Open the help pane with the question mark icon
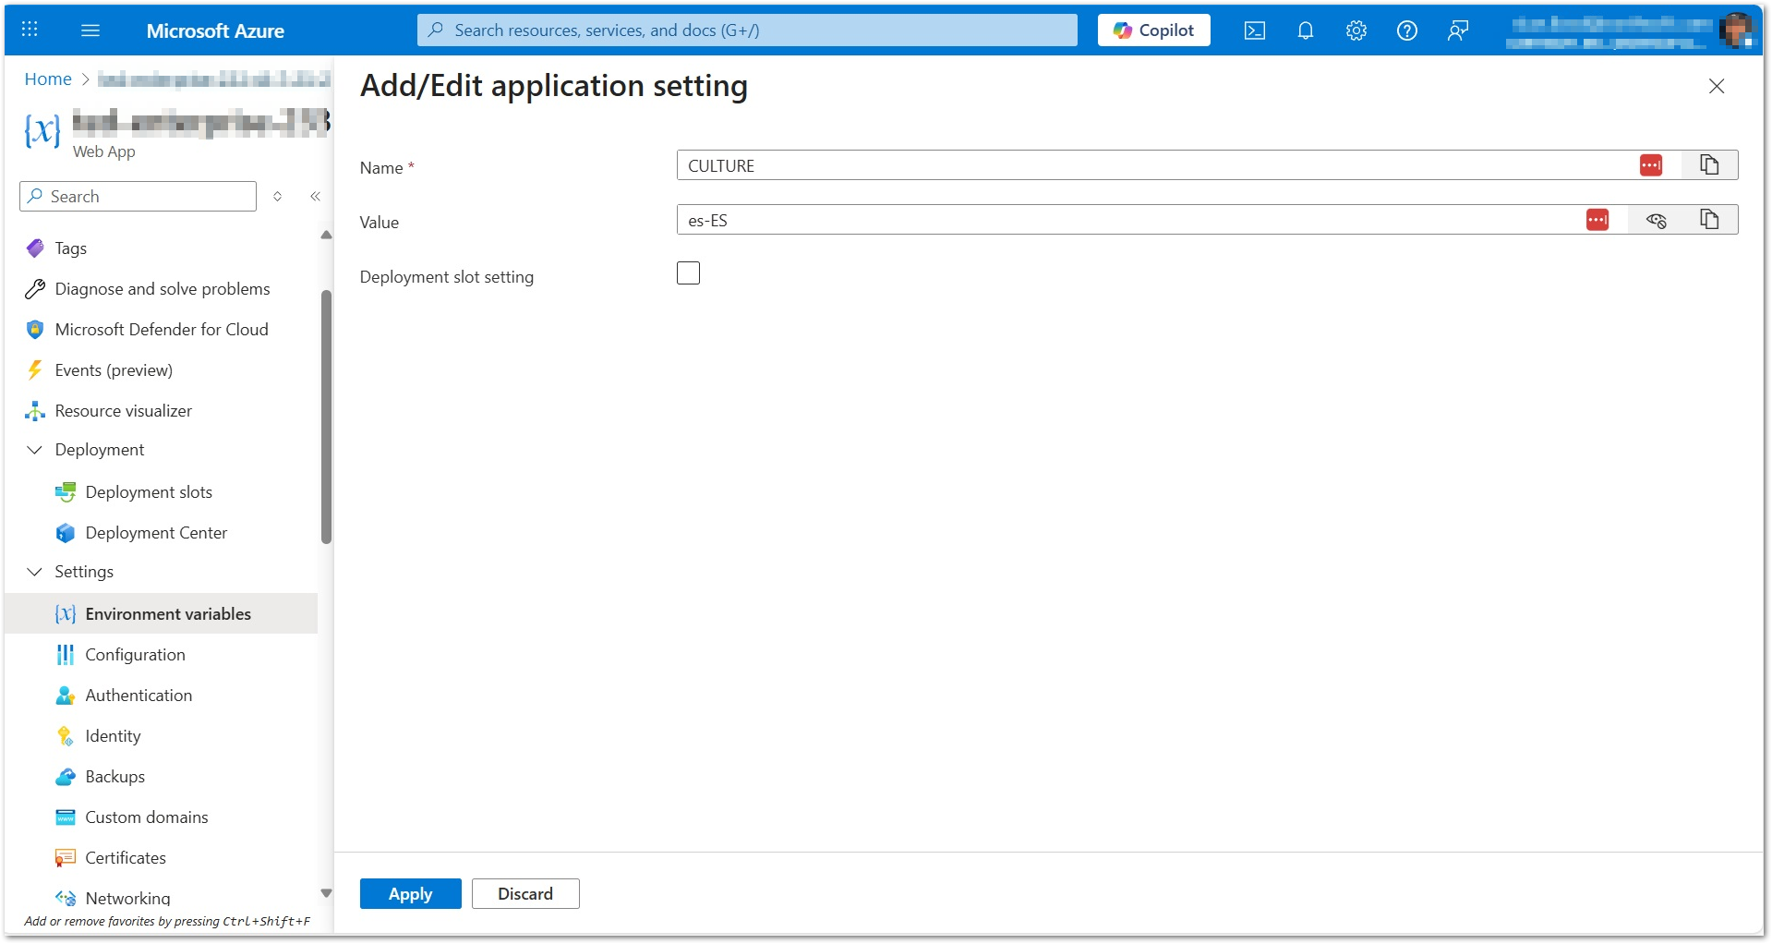The width and height of the screenshot is (1772, 944). tap(1406, 30)
